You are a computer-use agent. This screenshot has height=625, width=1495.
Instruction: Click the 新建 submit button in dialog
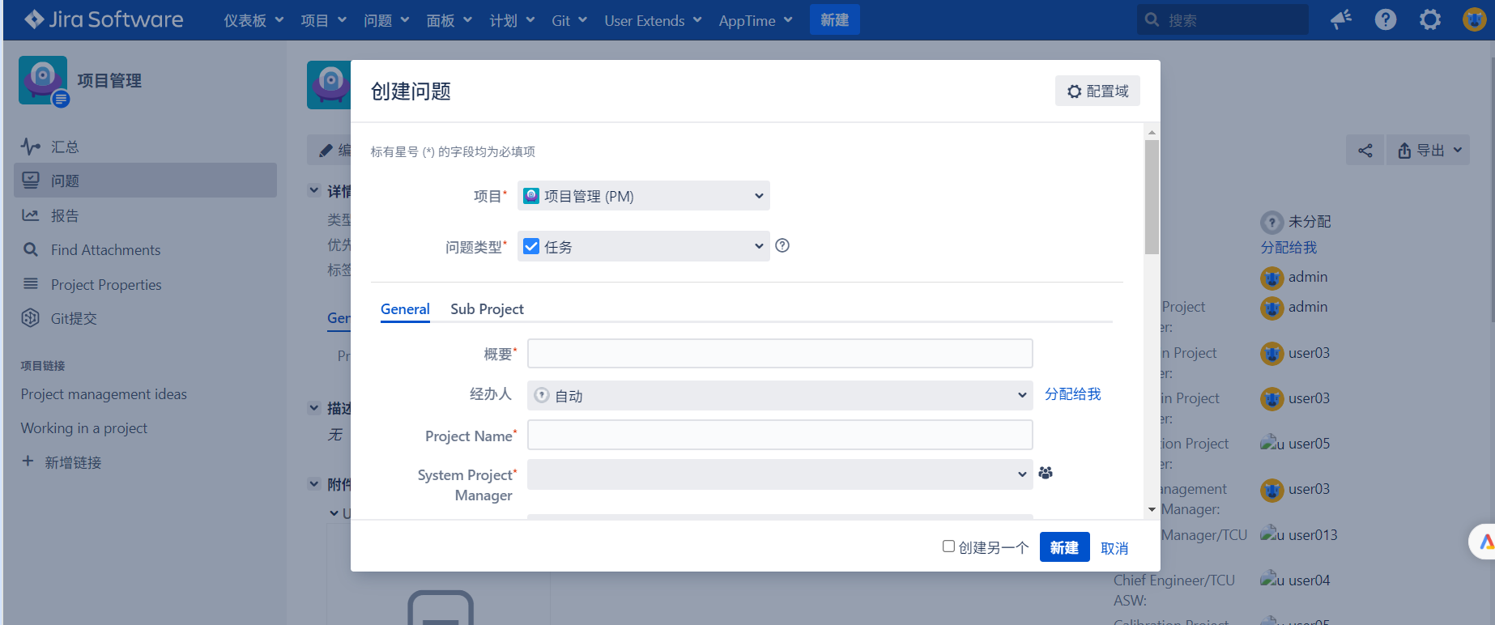[x=1064, y=547]
